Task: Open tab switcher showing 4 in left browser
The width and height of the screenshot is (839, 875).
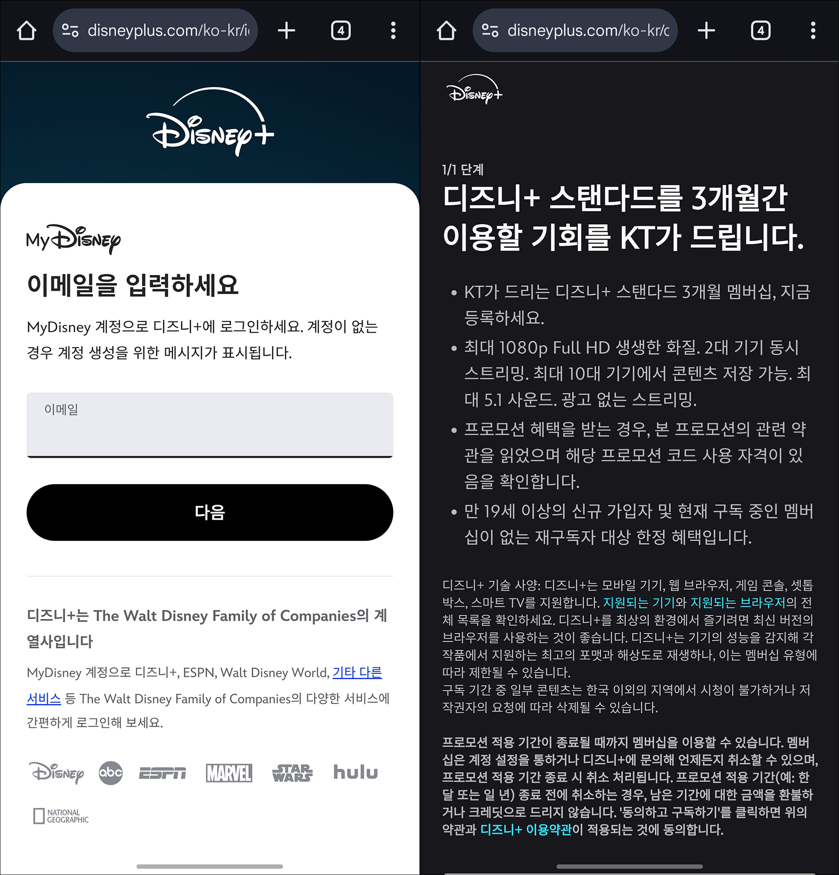Action: (x=341, y=31)
